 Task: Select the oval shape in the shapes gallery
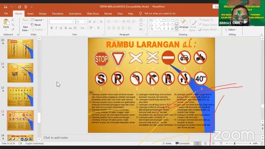tap(168, 20)
